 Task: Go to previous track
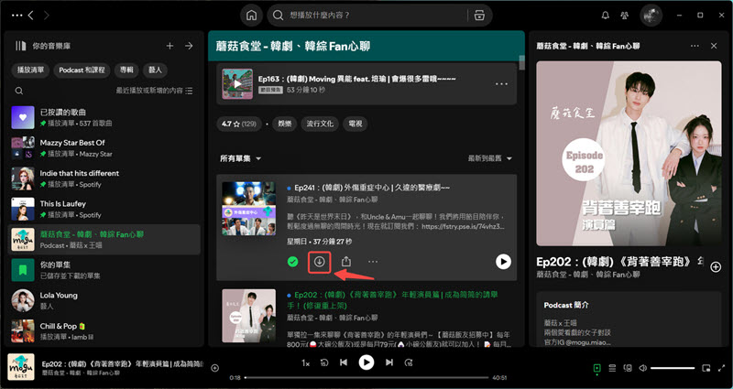point(344,362)
